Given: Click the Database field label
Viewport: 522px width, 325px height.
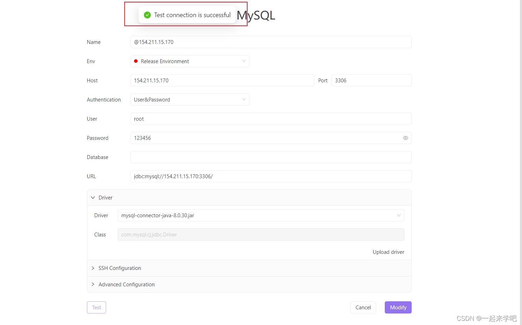Looking at the screenshot, I should coord(97,157).
